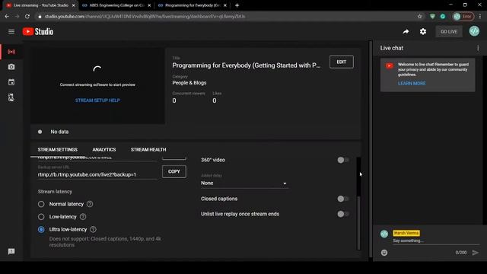Select Low-latency radio button
Image resolution: width=487 pixels, height=274 pixels.
click(x=41, y=217)
